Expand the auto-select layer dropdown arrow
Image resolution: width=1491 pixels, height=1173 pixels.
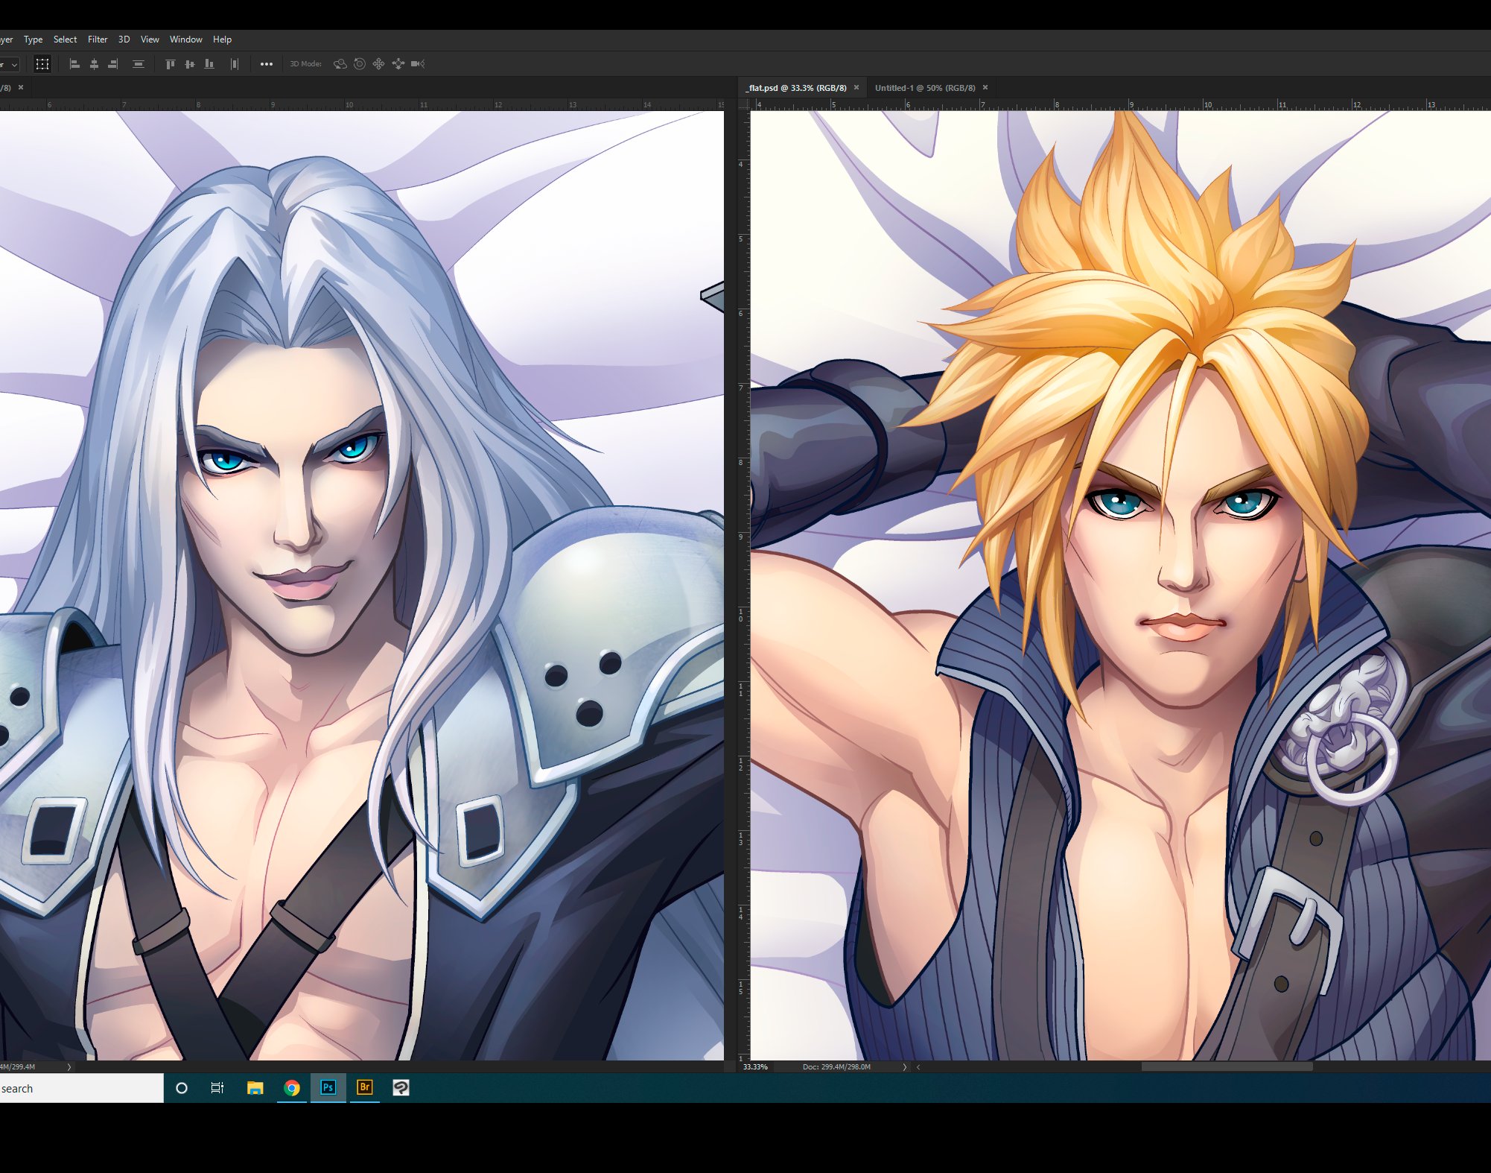[x=14, y=65]
